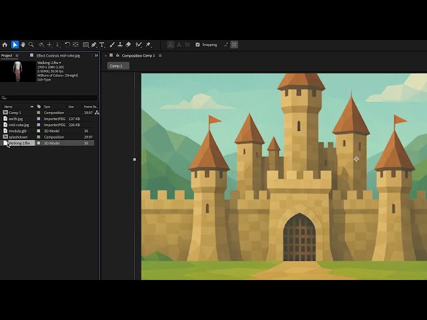Select module.glb in the project list

tap(17, 131)
